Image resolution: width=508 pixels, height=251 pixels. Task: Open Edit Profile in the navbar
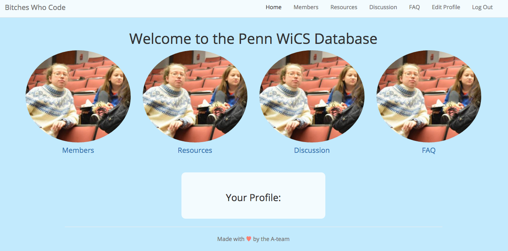click(446, 7)
